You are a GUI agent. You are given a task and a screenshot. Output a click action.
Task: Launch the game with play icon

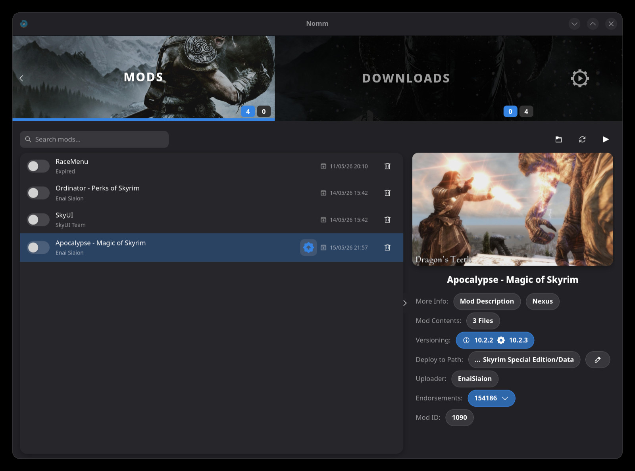(606, 139)
